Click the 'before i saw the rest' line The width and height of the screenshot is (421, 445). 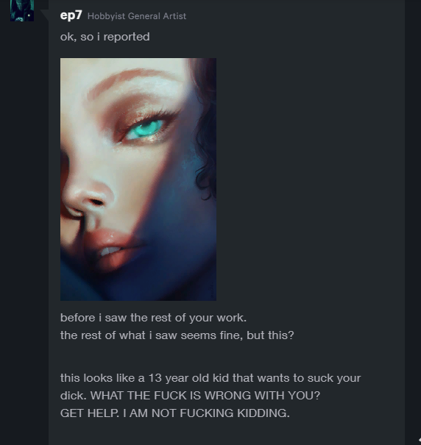tap(153, 318)
